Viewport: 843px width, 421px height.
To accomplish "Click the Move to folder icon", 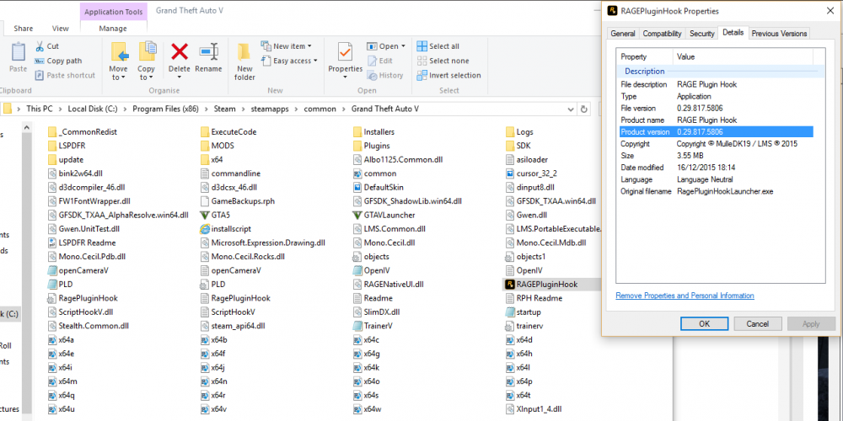I will pos(120,52).
